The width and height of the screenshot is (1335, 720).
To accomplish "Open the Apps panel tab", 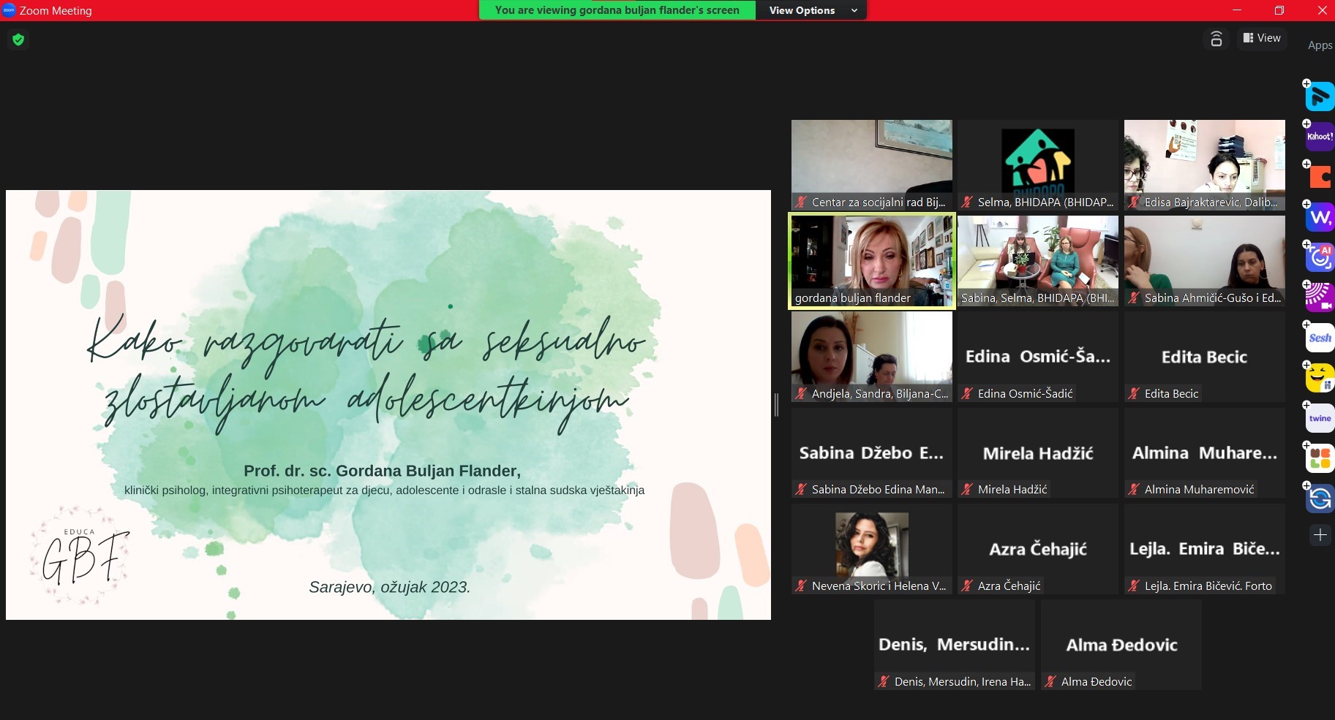I will click(x=1320, y=45).
